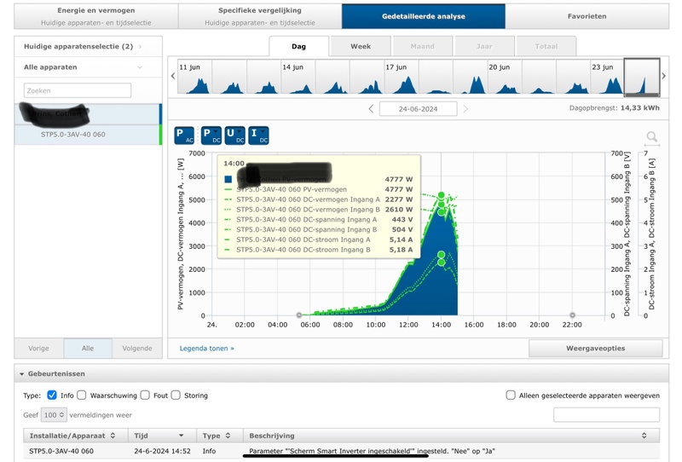Check Alleen geselecteerde apparaten weergeven
The image size is (682, 462).
(x=511, y=395)
